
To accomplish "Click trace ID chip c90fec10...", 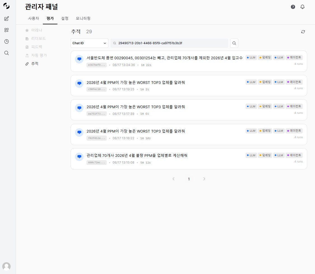I will tap(97, 89).
